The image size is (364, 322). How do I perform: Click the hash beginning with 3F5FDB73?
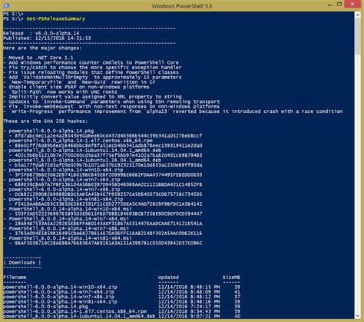click(108, 174)
